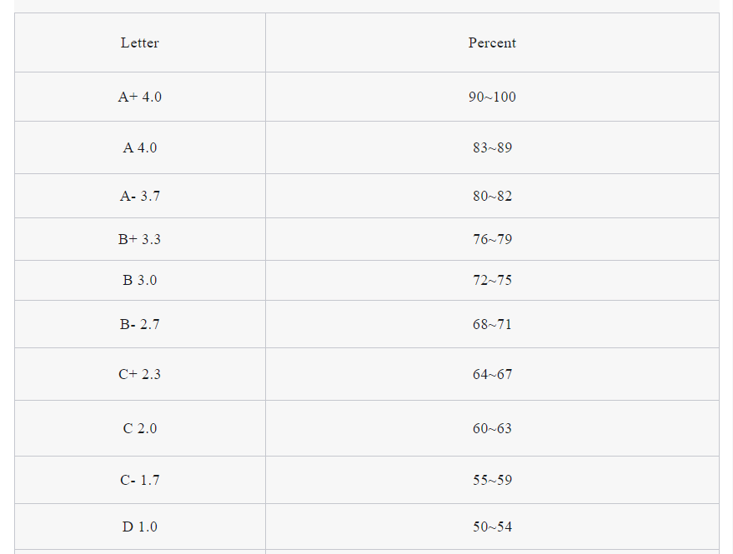Image resolution: width=733 pixels, height=554 pixels.
Task: Select the B- 2.7 grade cell
Action: (x=140, y=324)
